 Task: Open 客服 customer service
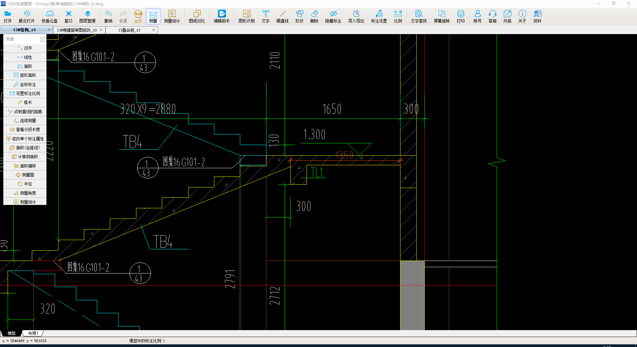492,16
